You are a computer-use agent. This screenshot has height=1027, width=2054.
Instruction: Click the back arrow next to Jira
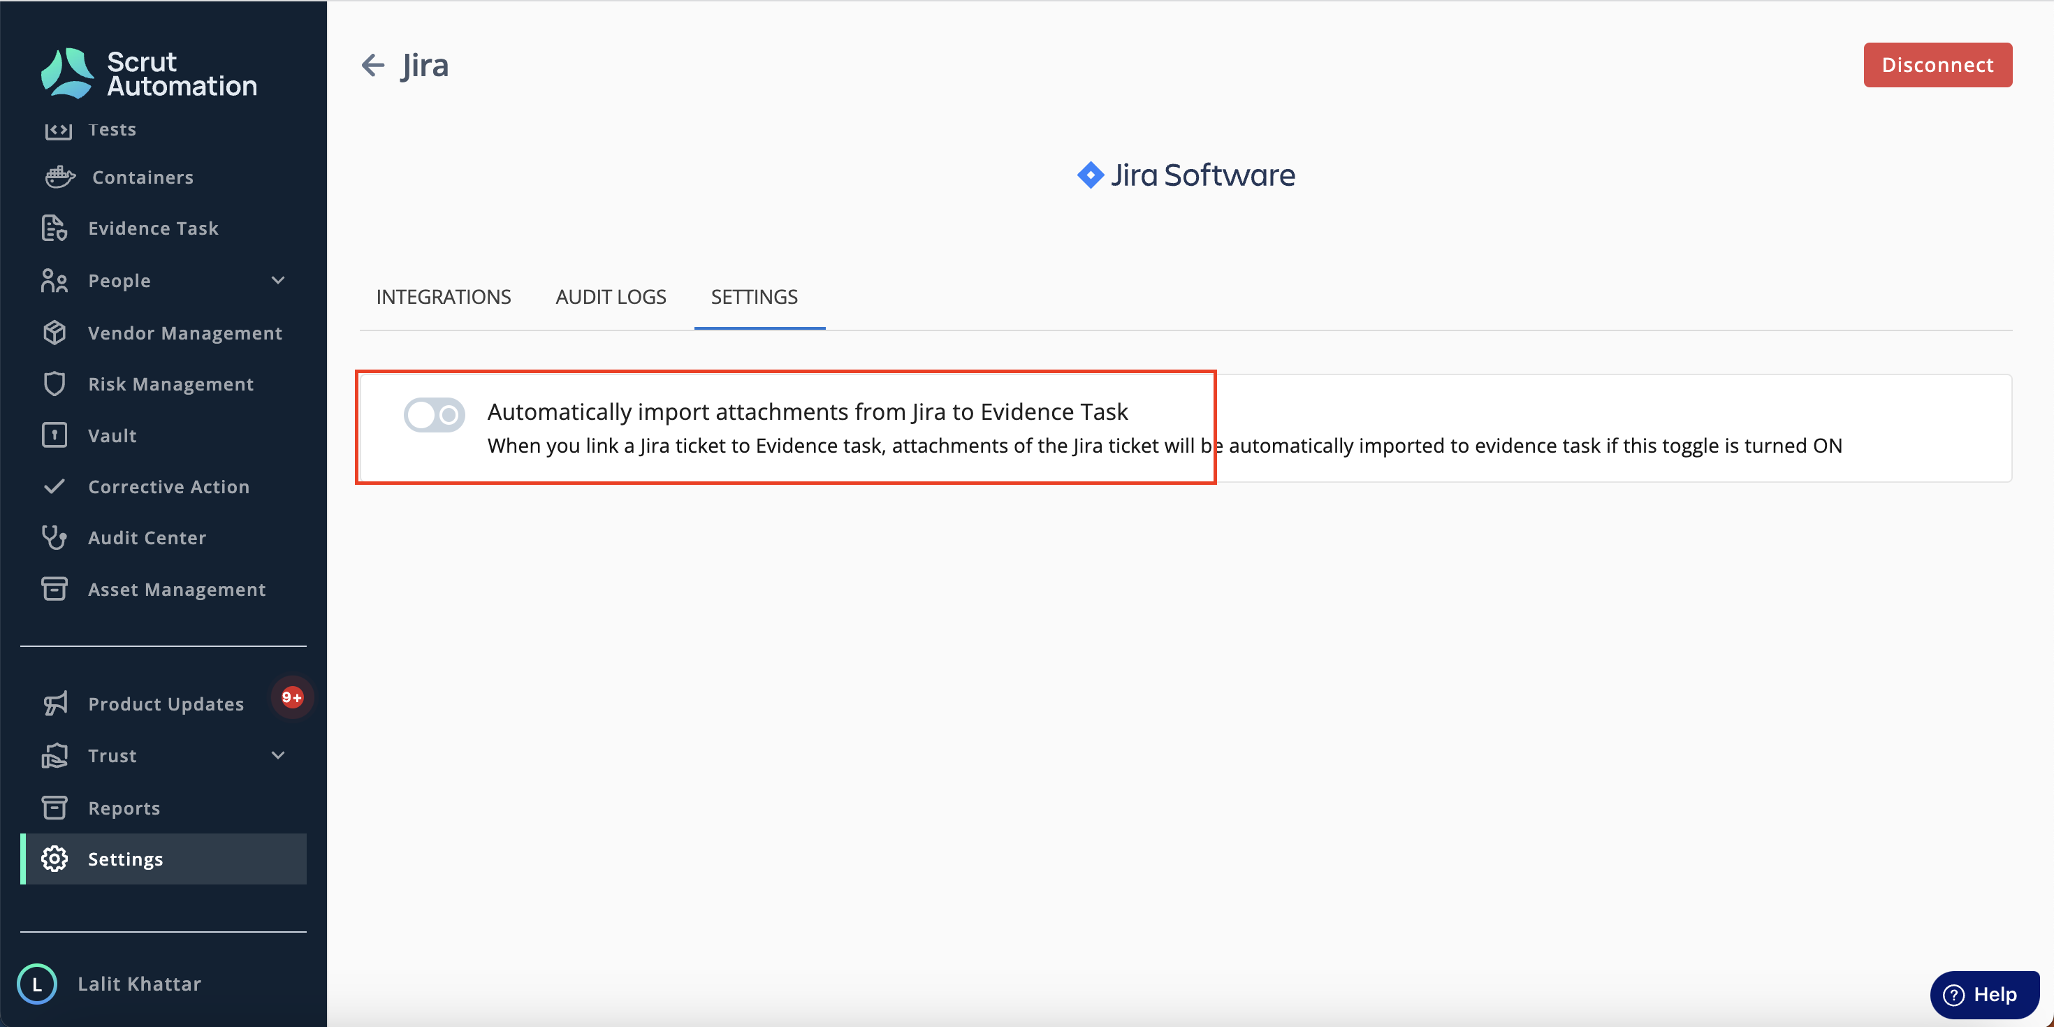[x=372, y=64]
